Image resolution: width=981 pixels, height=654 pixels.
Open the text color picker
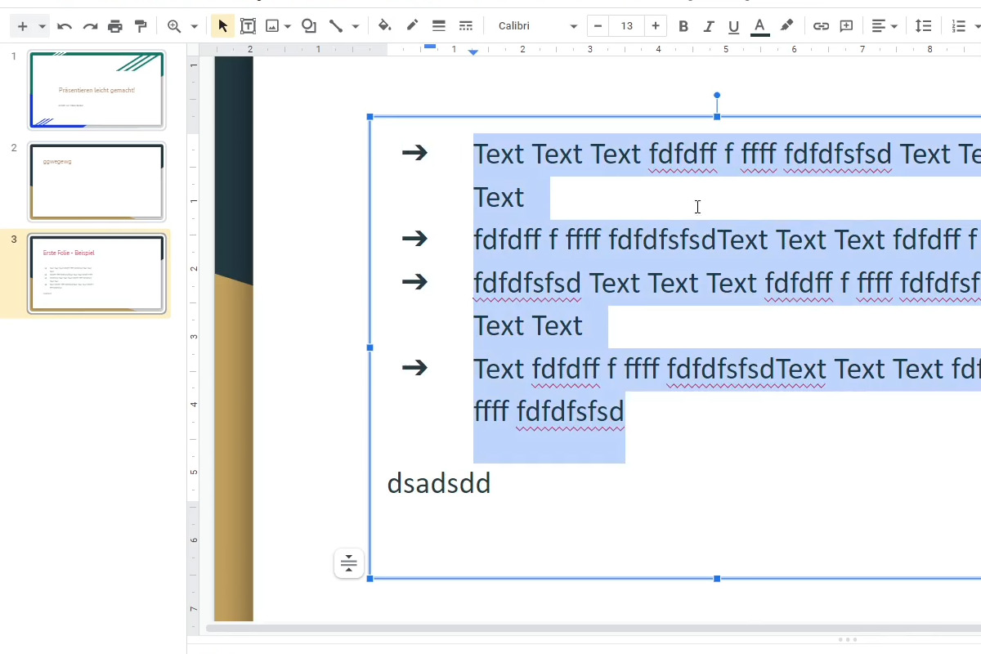pos(759,26)
